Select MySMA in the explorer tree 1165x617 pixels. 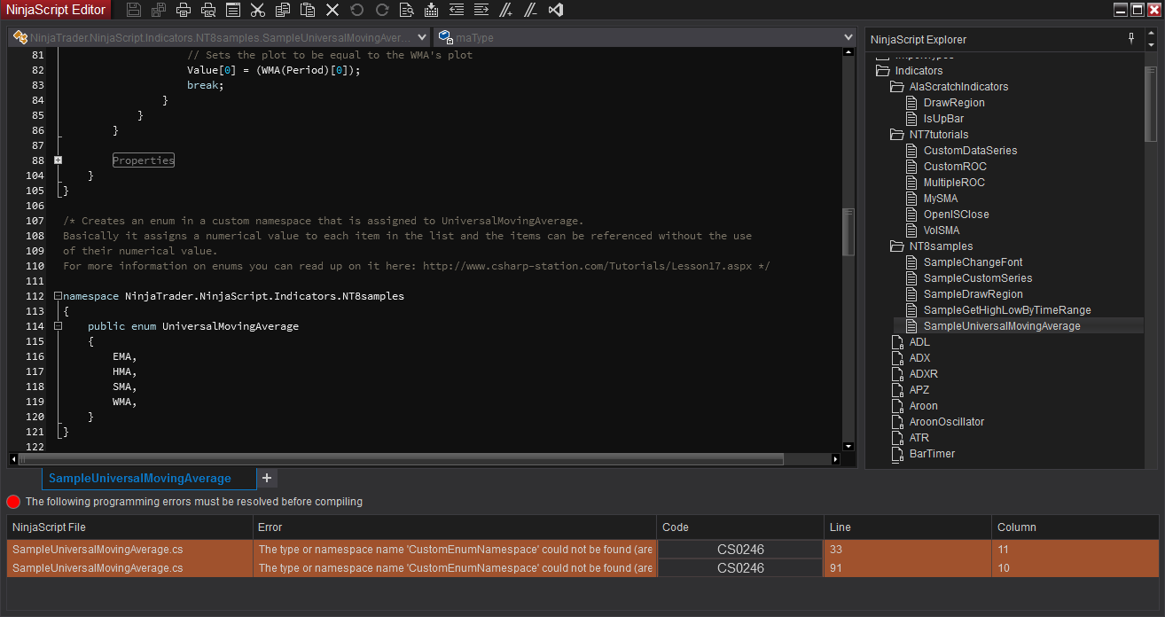tap(941, 199)
